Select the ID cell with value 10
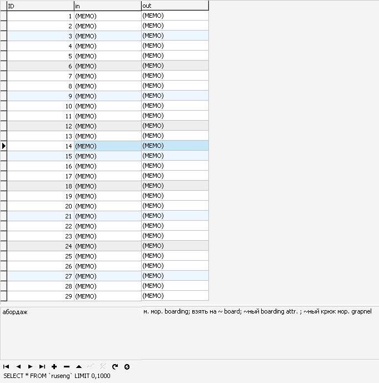 (x=41, y=106)
